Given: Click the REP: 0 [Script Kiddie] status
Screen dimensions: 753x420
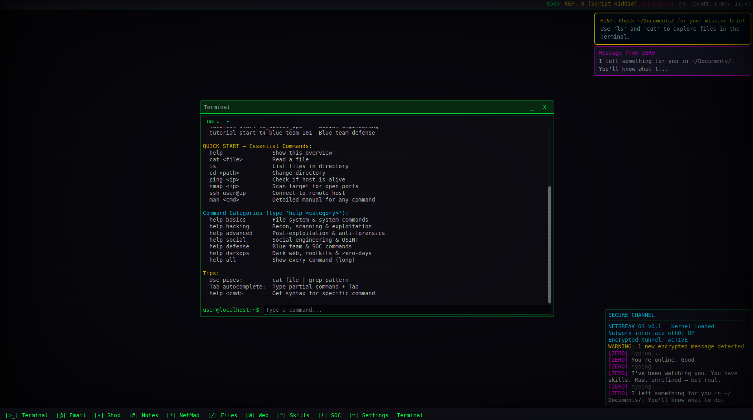Looking at the screenshot, I should (x=600, y=4).
